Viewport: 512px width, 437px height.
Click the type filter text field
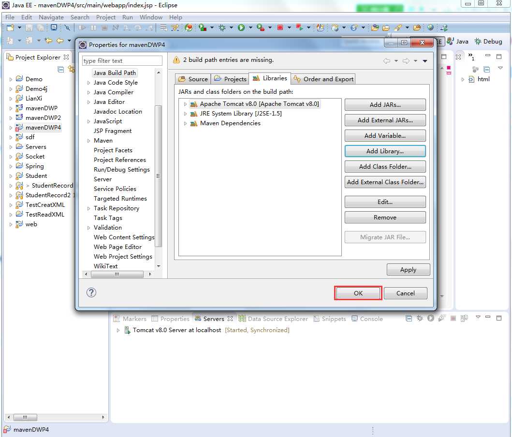click(x=122, y=61)
